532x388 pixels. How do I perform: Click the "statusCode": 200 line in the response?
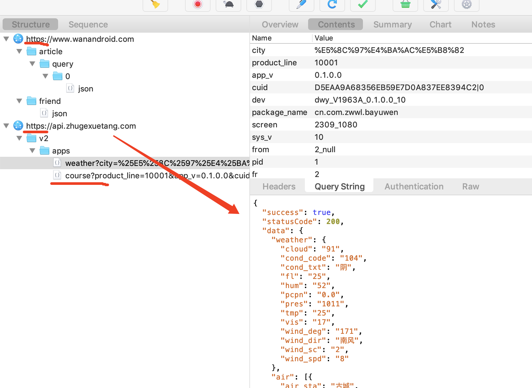click(x=303, y=221)
